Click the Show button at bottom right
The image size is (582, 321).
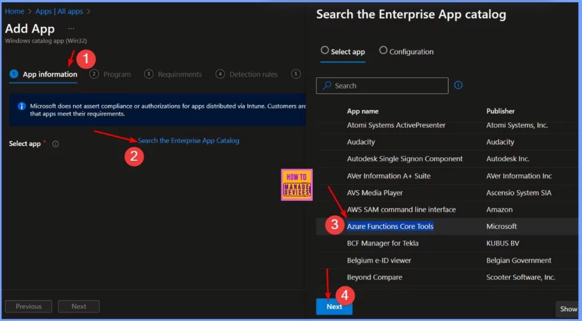[568, 309]
